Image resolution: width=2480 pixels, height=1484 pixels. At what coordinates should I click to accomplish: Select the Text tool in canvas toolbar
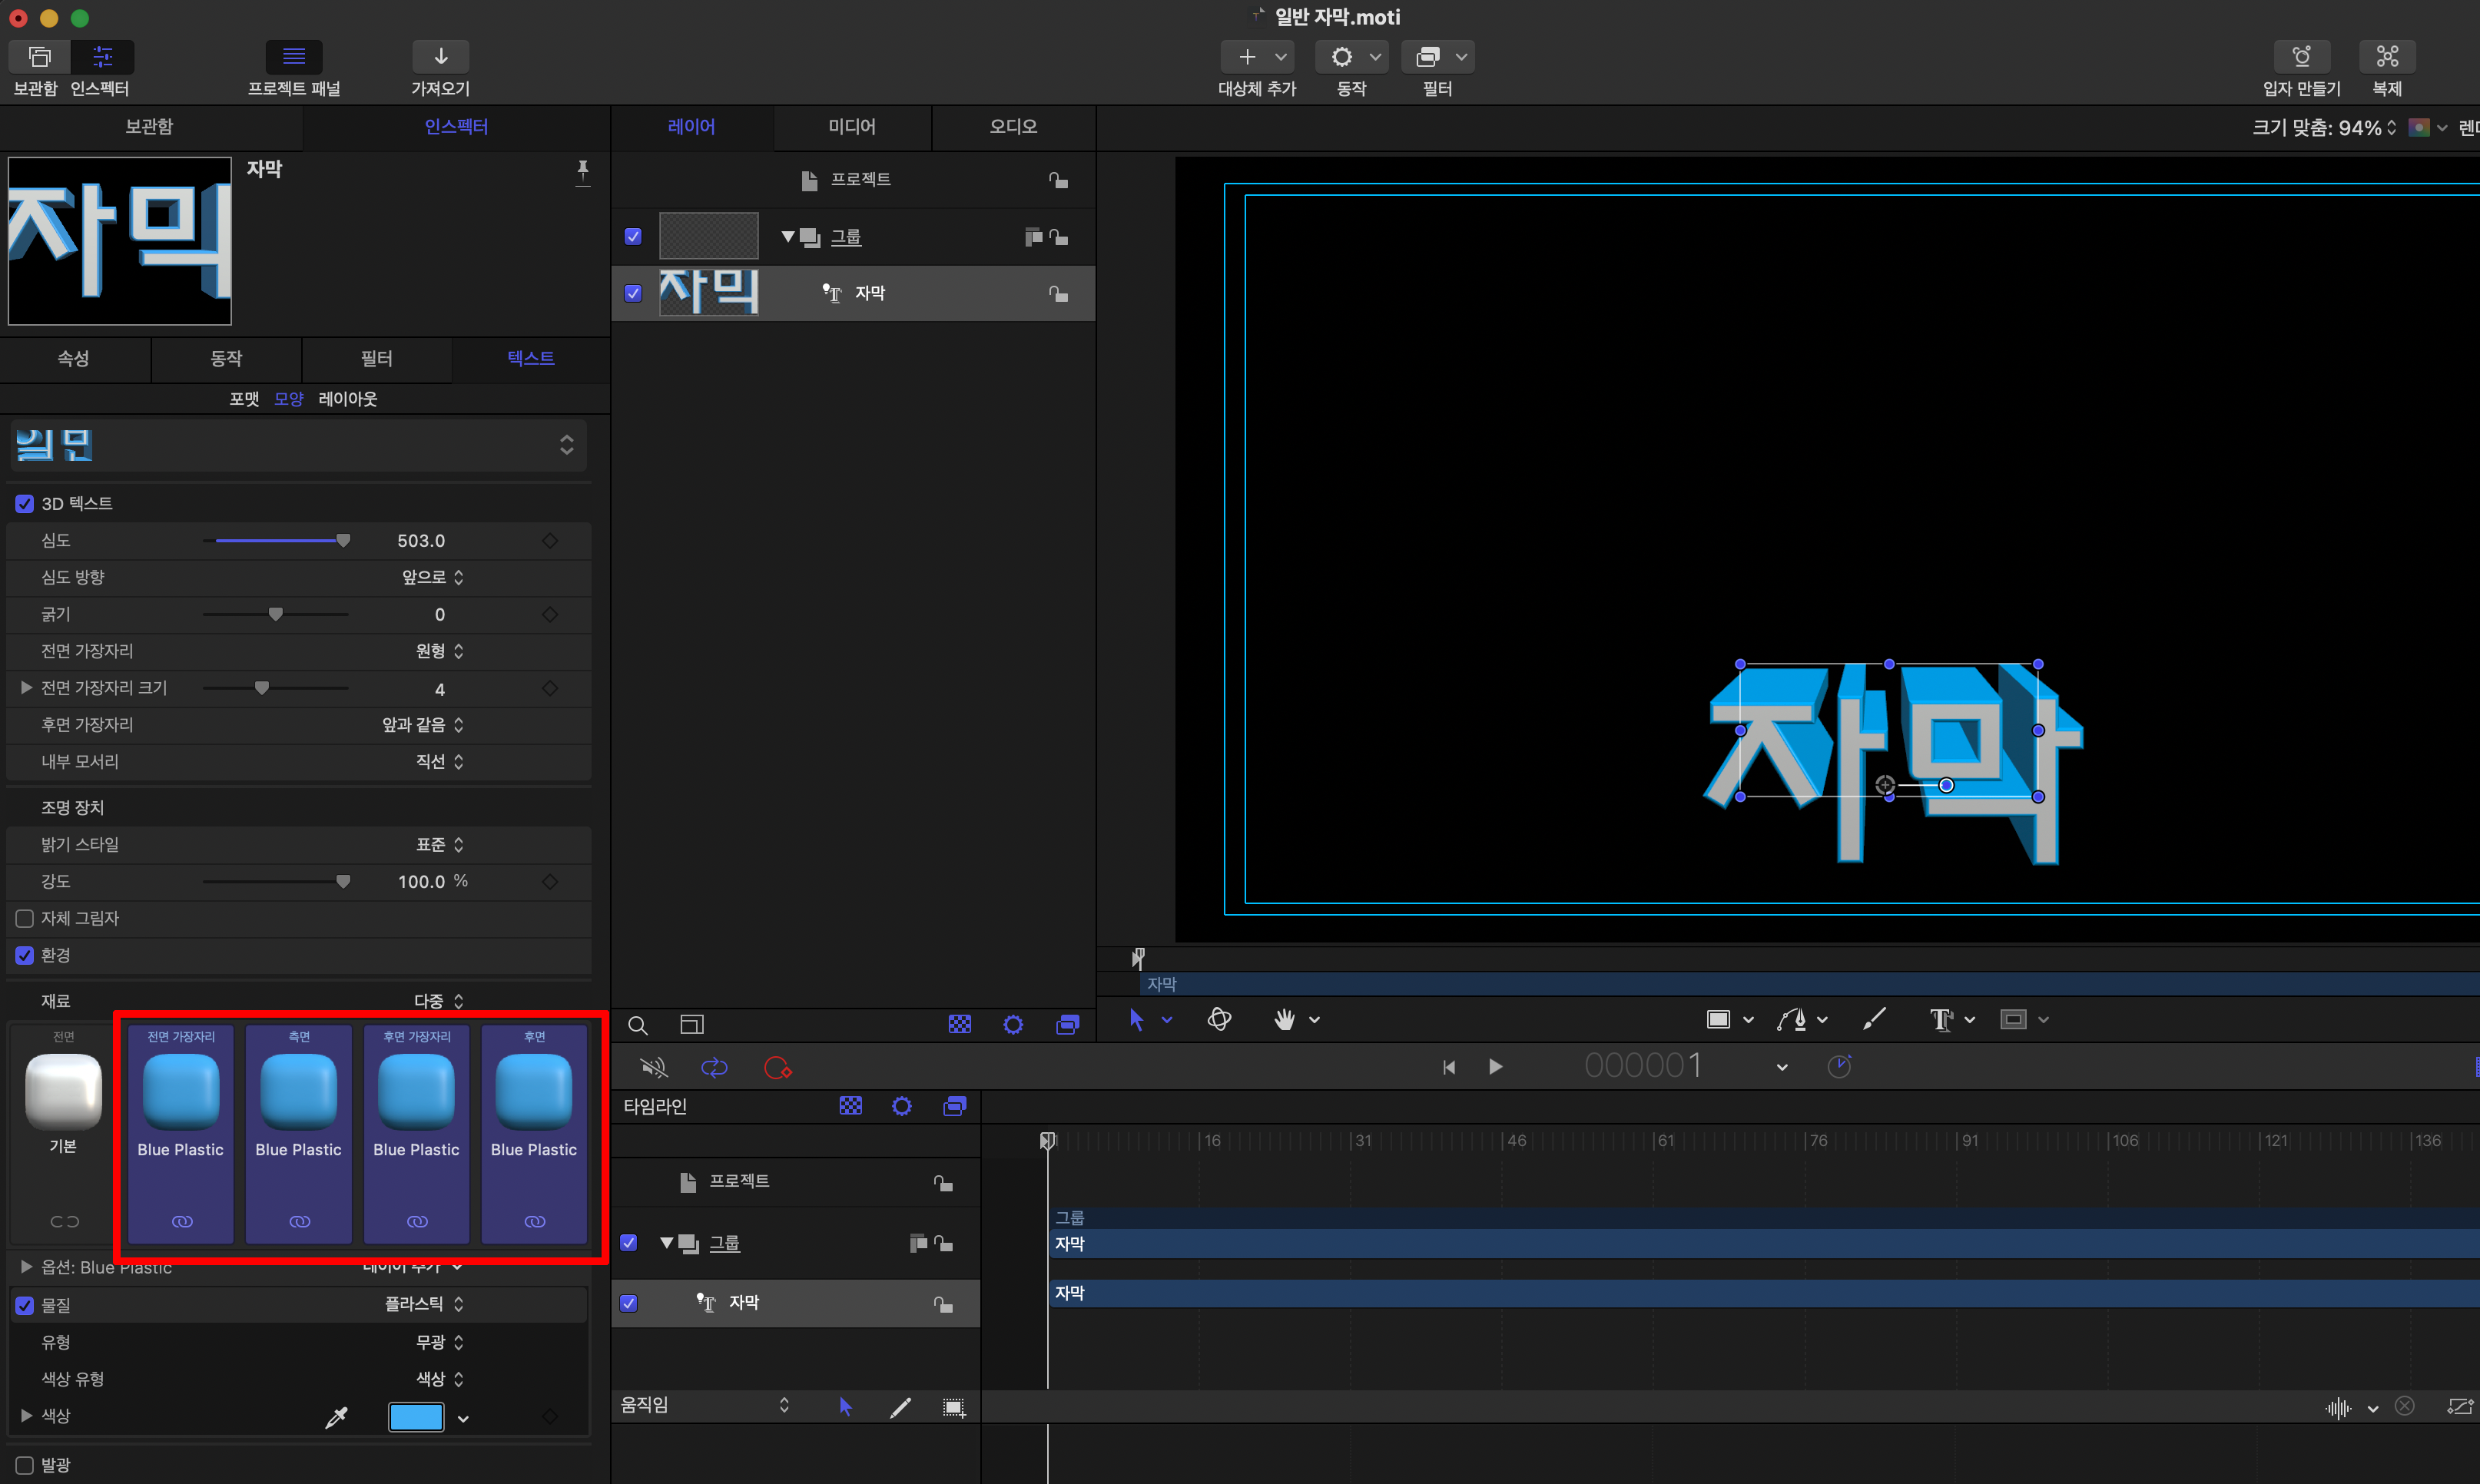pos(1940,1019)
